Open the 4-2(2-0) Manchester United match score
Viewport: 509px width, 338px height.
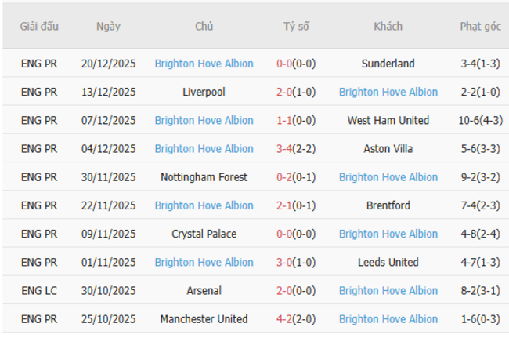[x=296, y=319]
